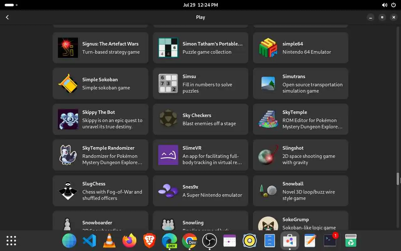The image size is (401, 251).
Task: Launch Firefox from the dock
Action: 129,241
